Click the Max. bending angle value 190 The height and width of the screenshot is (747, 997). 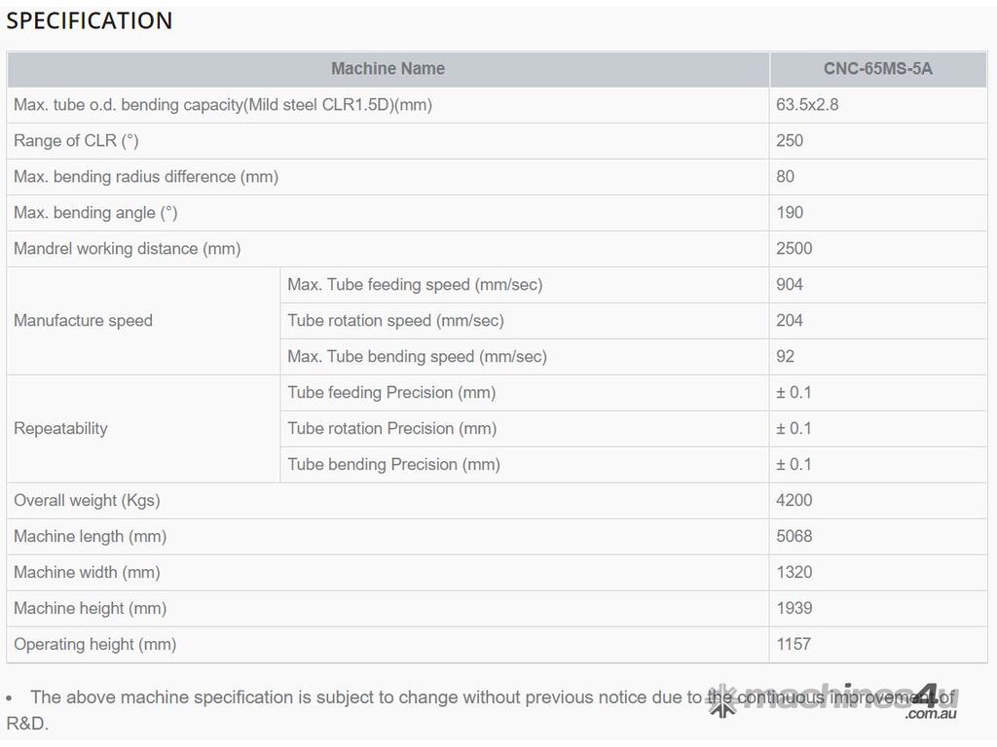tap(790, 212)
